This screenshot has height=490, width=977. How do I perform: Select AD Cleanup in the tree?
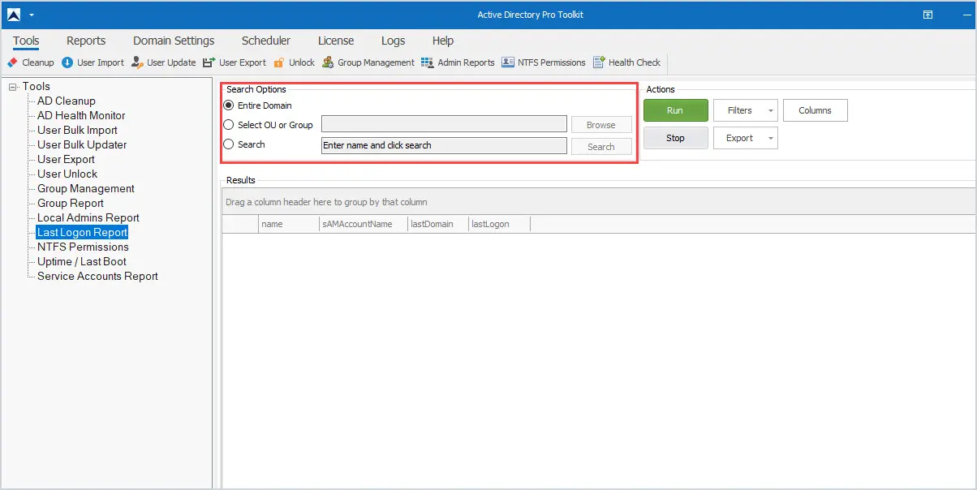(x=67, y=101)
